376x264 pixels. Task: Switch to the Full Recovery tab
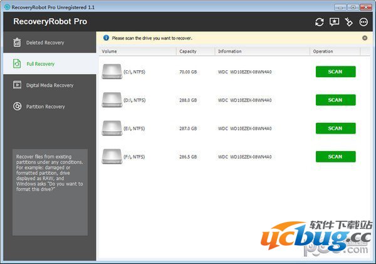point(40,64)
